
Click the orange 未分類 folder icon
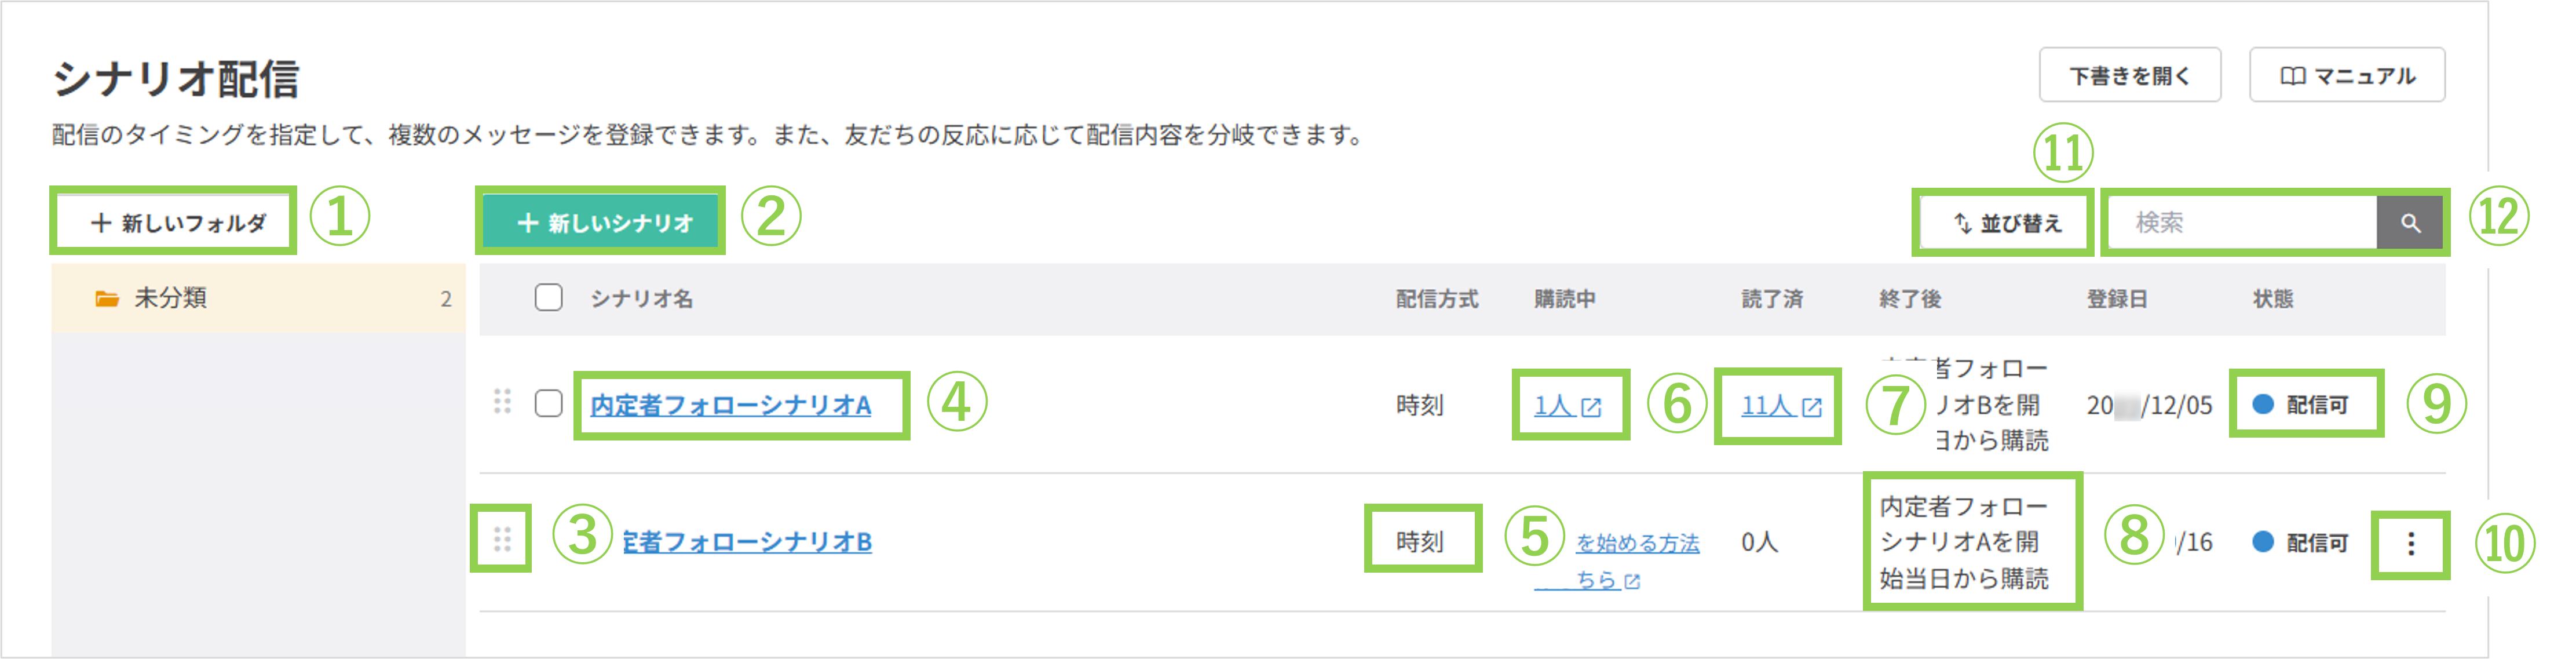[x=106, y=298]
